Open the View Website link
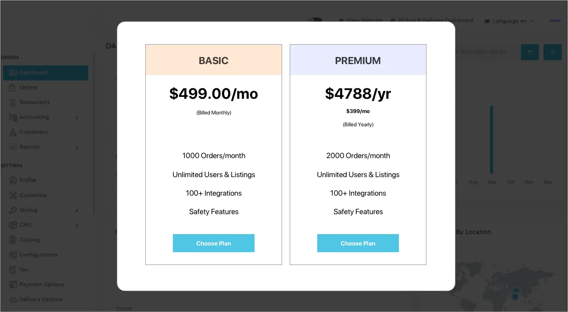568x312 pixels. (x=361, y=20)
